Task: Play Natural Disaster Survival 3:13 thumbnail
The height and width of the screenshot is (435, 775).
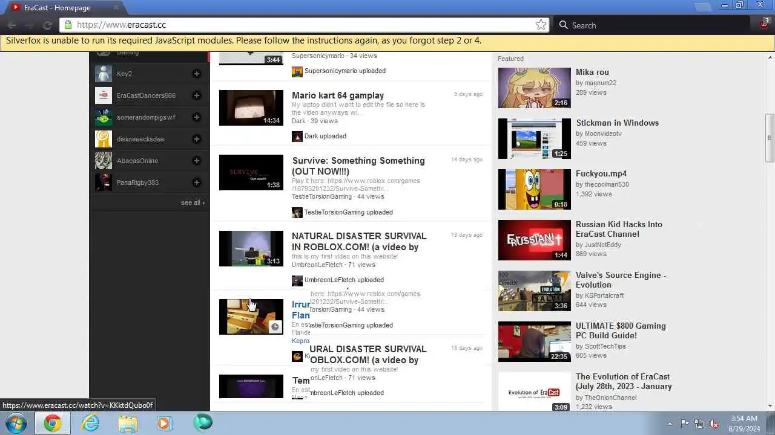Action: (251, 248)
